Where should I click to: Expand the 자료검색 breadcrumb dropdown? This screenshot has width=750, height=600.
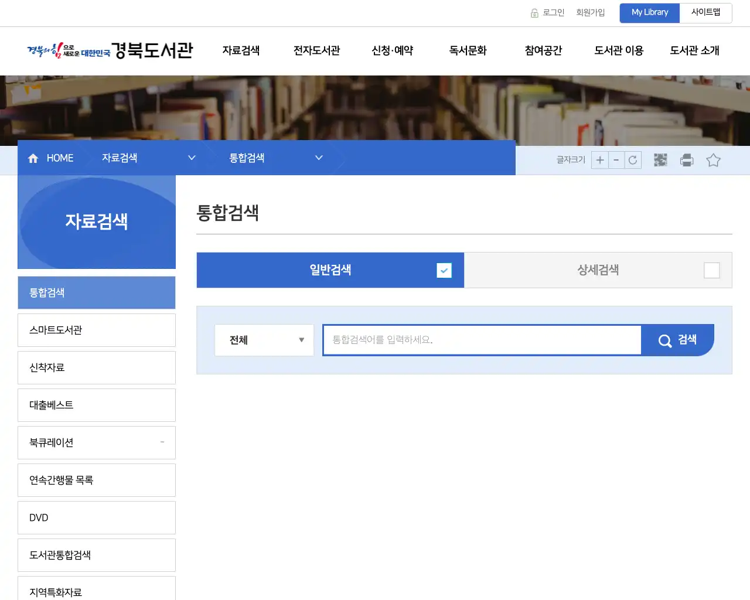pos(191,158)
